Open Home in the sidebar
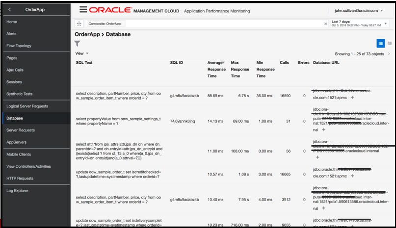Viewport: 396px width, 228px height. (12, 22)
